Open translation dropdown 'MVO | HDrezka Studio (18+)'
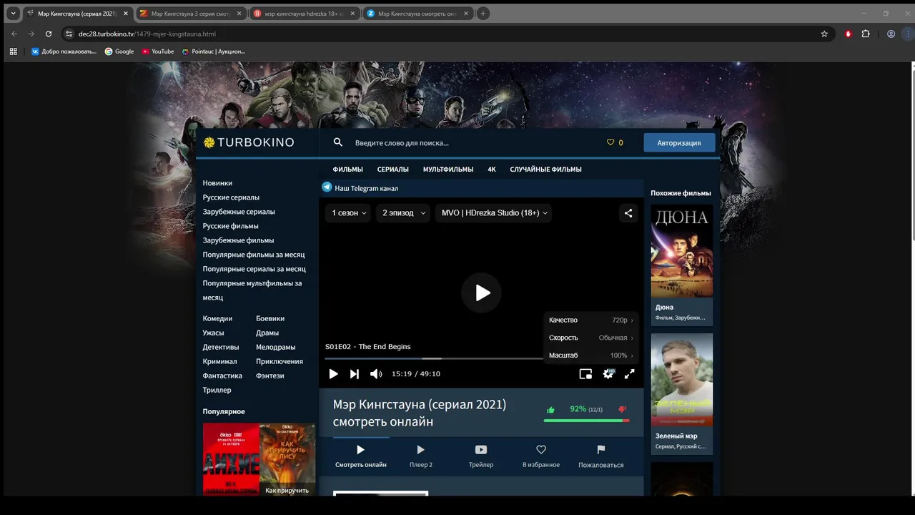The image size is (915, 515). 494,213
